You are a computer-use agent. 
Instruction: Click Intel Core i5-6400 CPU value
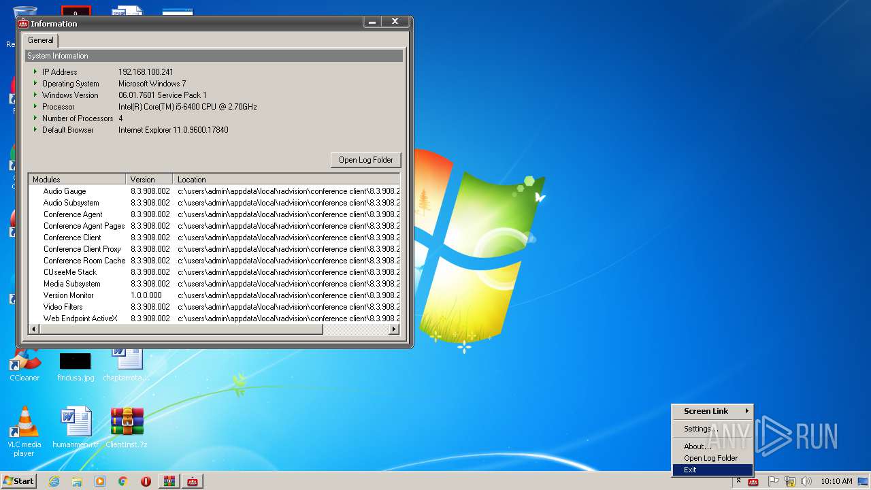[x=188, y=107]
